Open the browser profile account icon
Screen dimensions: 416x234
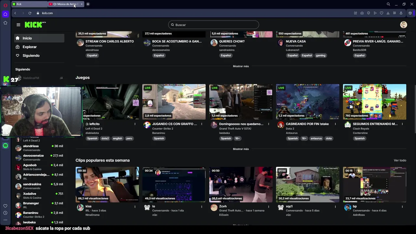pos(401,13)
